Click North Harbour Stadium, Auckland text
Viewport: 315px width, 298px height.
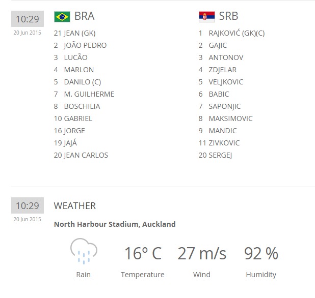[115, 224]
